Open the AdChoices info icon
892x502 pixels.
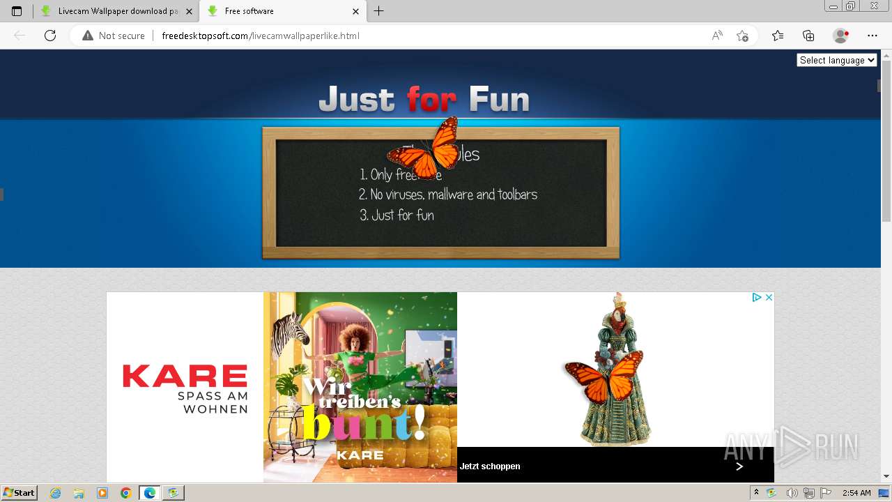pyautogui.click(x=757, y=297)
